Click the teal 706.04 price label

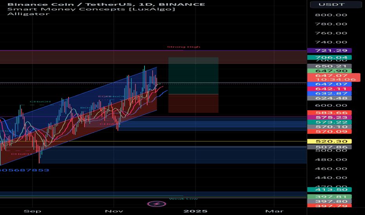(329, 57)
